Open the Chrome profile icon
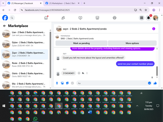Screen dimensions: 163x122 click(154, 10)
